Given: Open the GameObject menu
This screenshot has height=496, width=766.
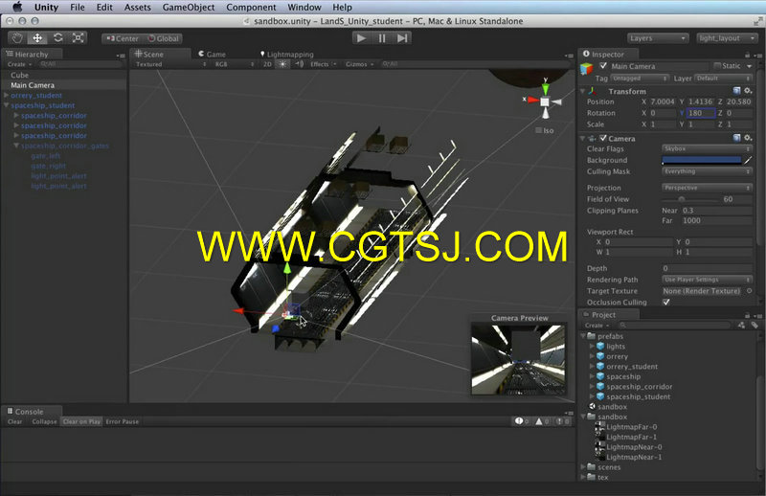Looking at the screenshot, I should point(189,8).
